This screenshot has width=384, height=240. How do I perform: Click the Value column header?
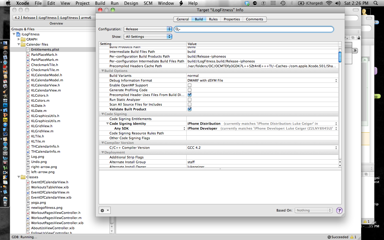coord(262,44)
